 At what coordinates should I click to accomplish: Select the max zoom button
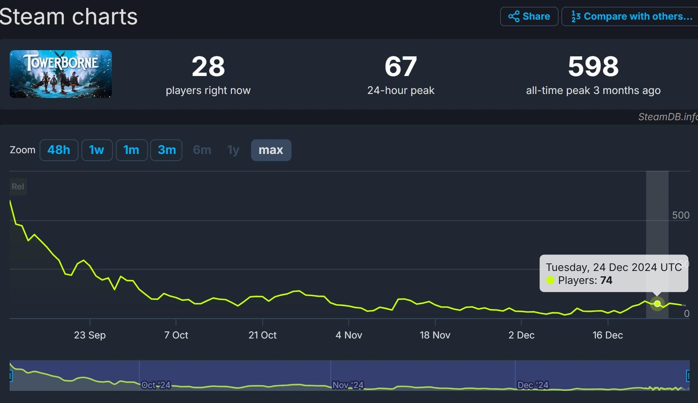(271, 150)
